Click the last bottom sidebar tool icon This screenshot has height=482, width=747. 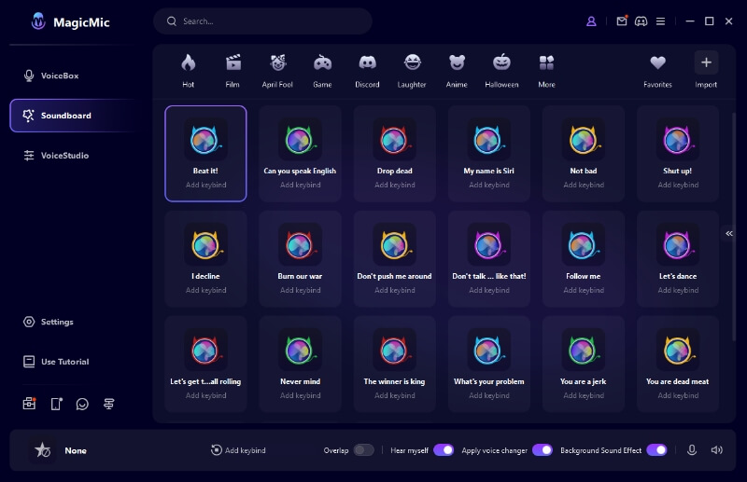tap(108, 404)
